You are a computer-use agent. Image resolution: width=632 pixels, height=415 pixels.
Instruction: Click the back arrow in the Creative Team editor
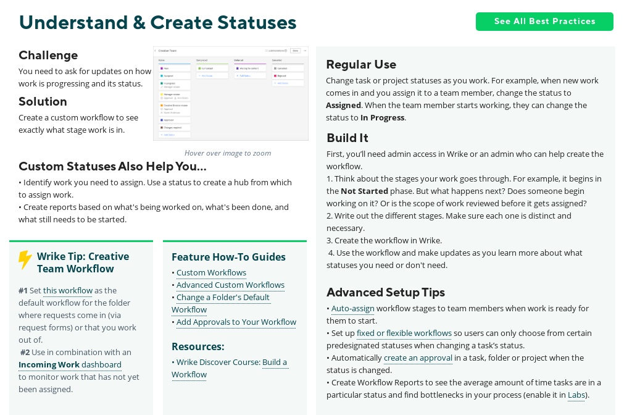(x=155, y=51)
